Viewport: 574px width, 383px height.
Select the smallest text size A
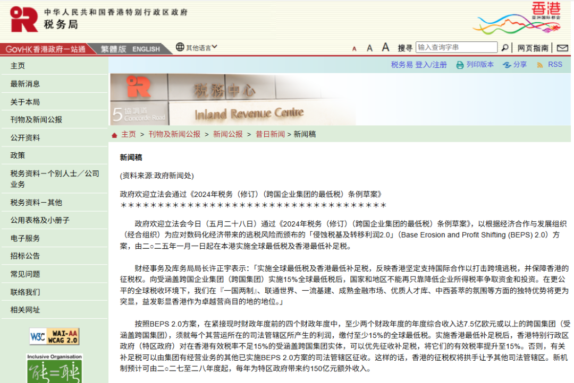[354, 49]
